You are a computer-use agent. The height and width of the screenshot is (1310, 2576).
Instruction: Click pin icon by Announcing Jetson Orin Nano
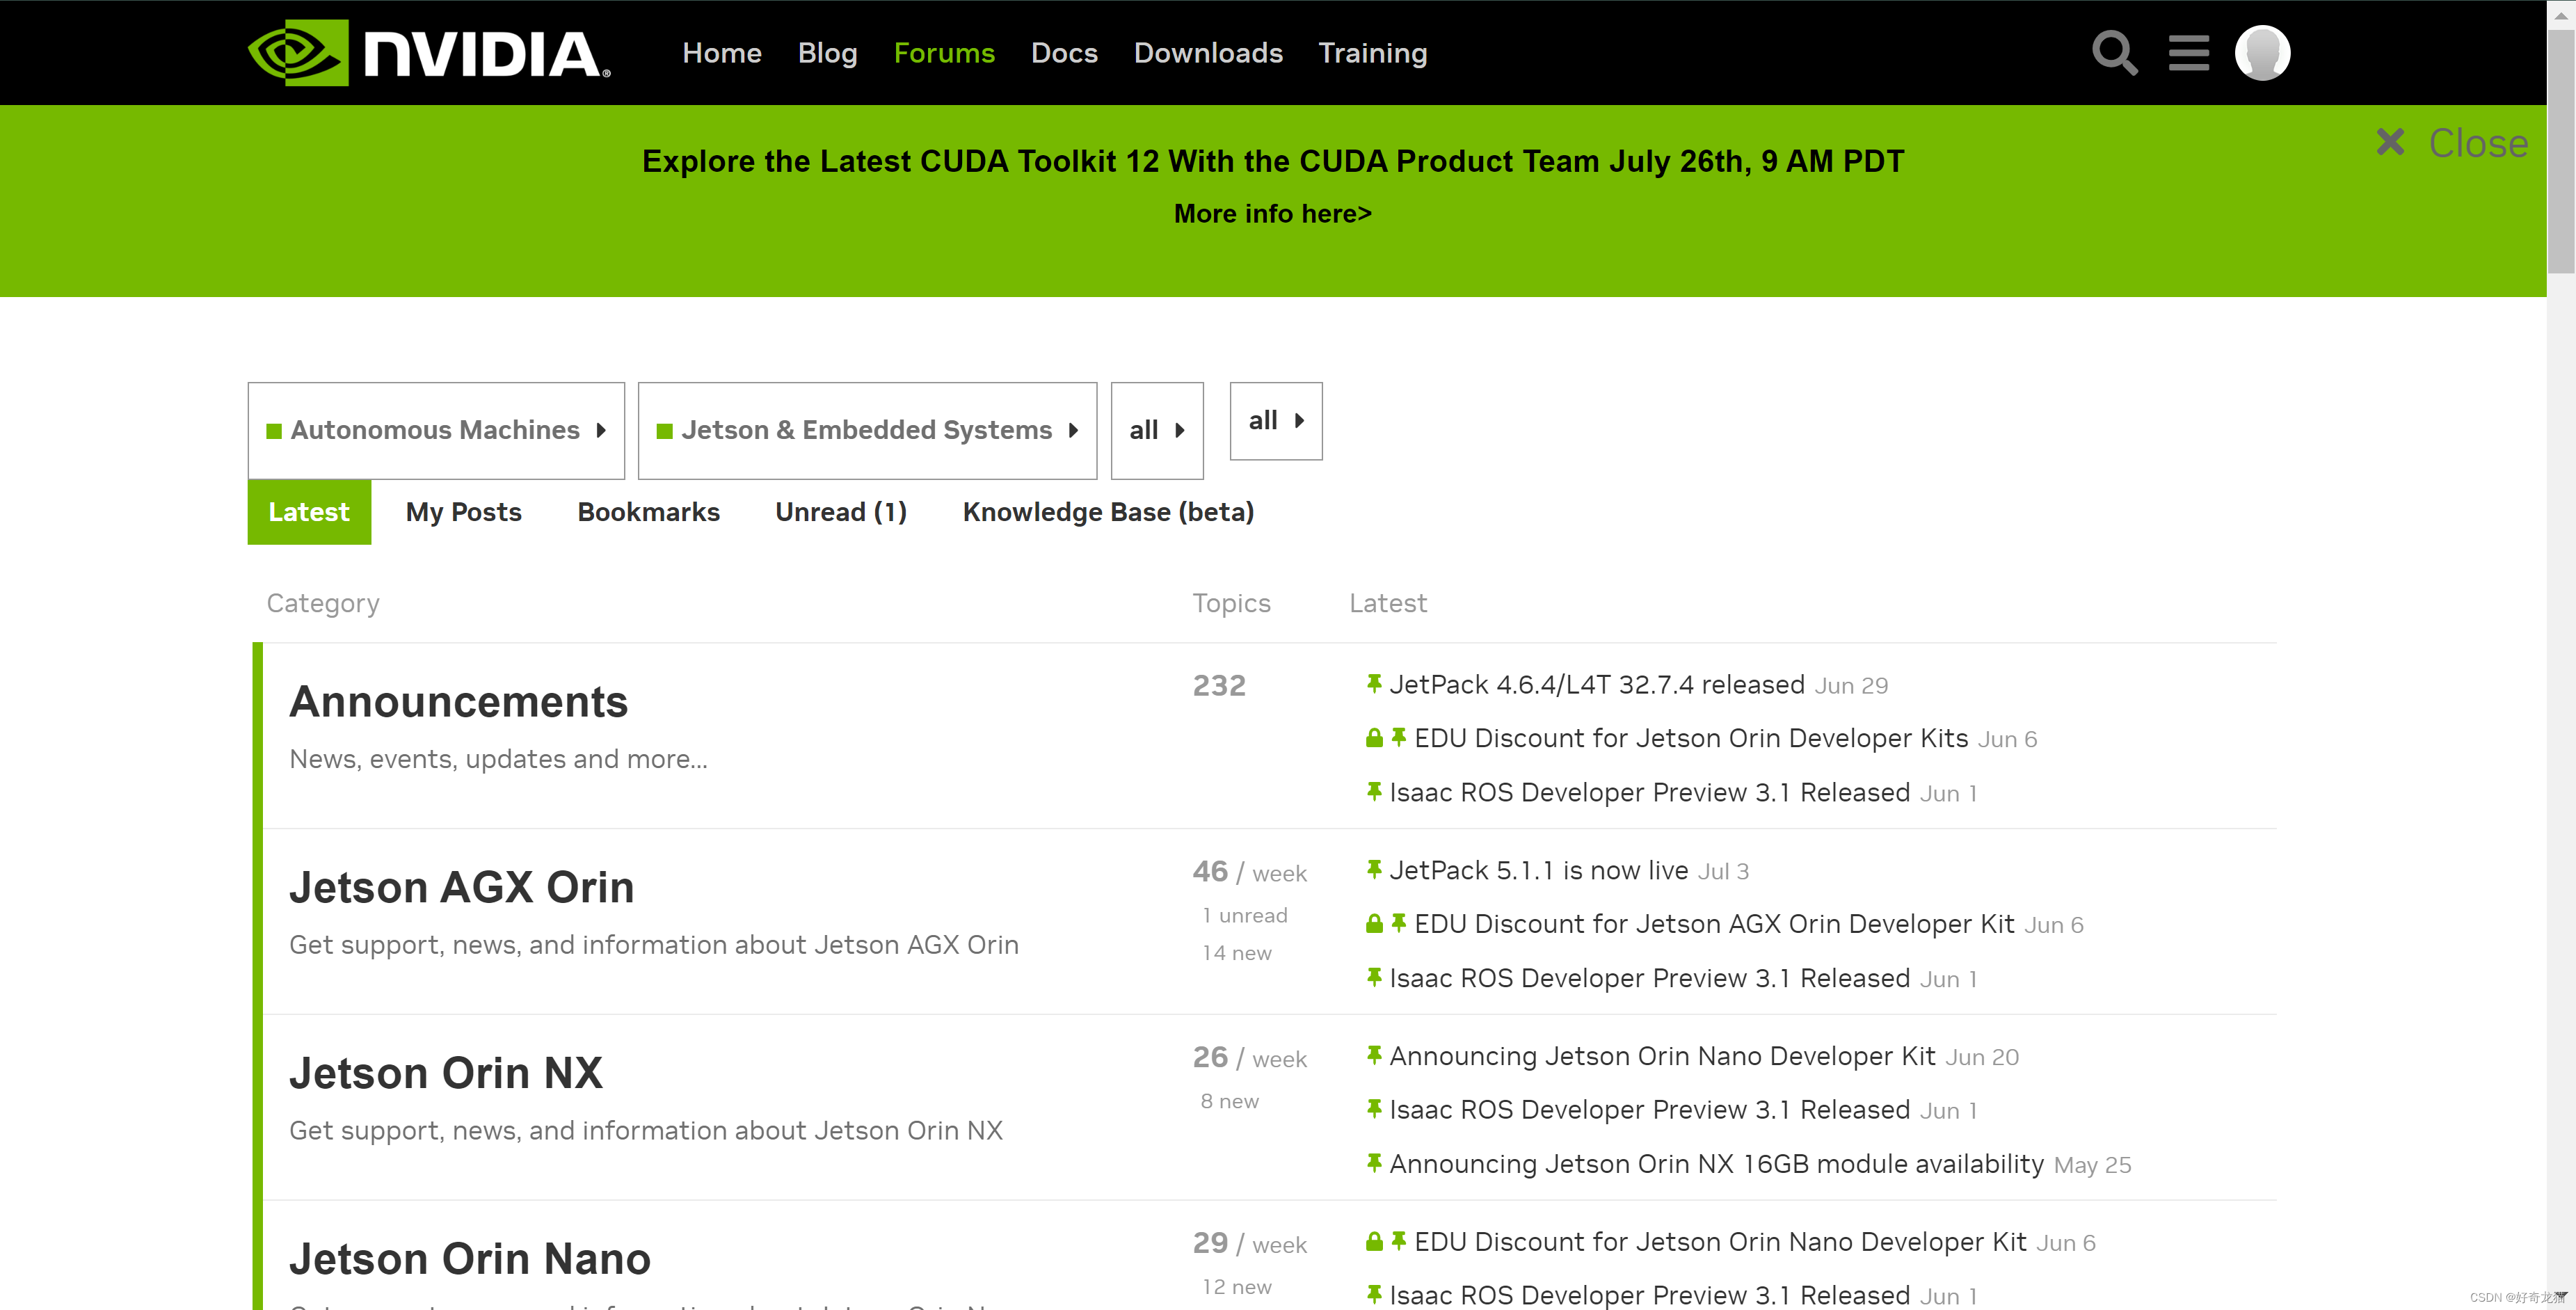[1374, 1055]
